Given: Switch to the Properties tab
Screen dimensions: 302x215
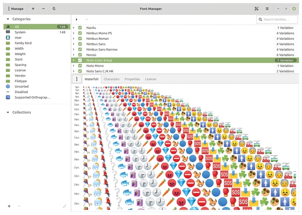Looking at the screenshot, I should (132, 79).
